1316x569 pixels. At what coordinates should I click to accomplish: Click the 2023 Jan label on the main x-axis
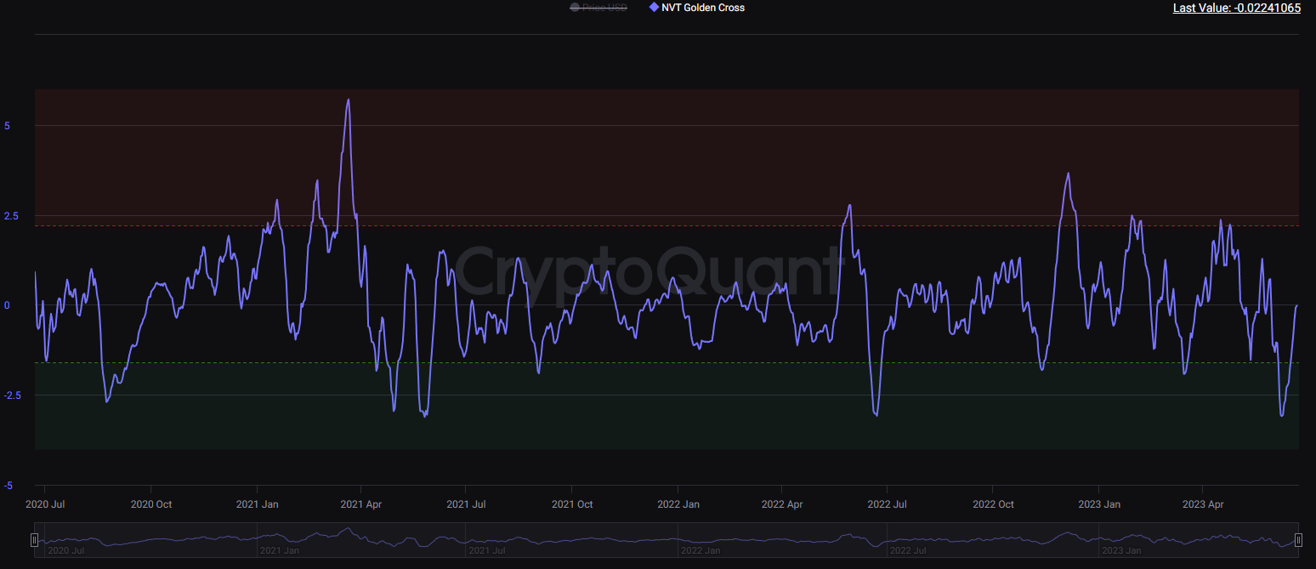coord(1098,504)
